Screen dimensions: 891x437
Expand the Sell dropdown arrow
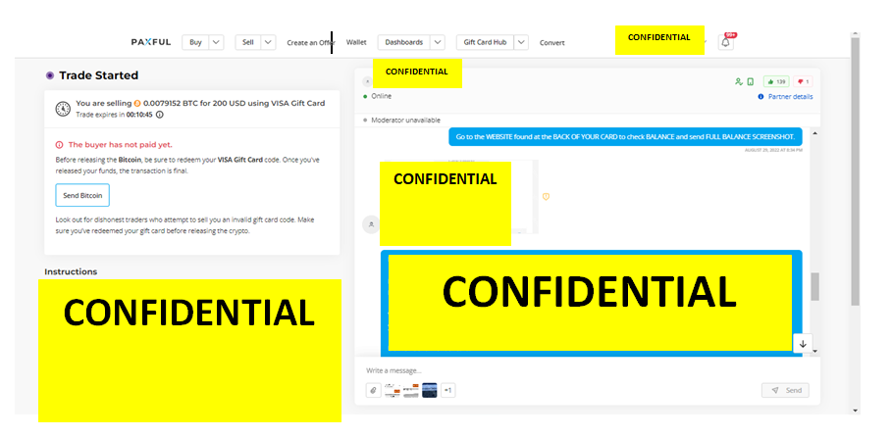point(268,42)
